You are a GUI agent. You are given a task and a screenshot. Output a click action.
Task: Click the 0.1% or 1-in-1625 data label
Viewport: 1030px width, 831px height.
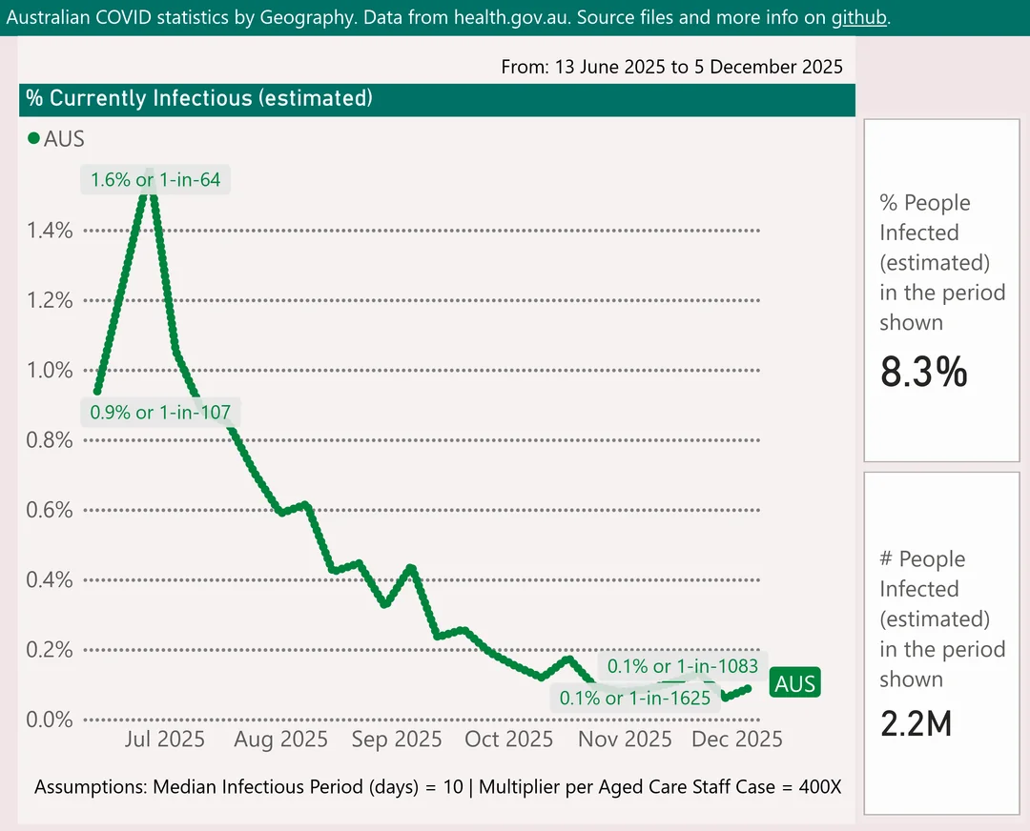[x=634, y=698]
